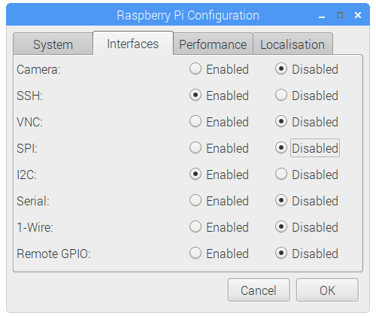Click the Cancel button
376x316 pixels.
coord(259,290)
